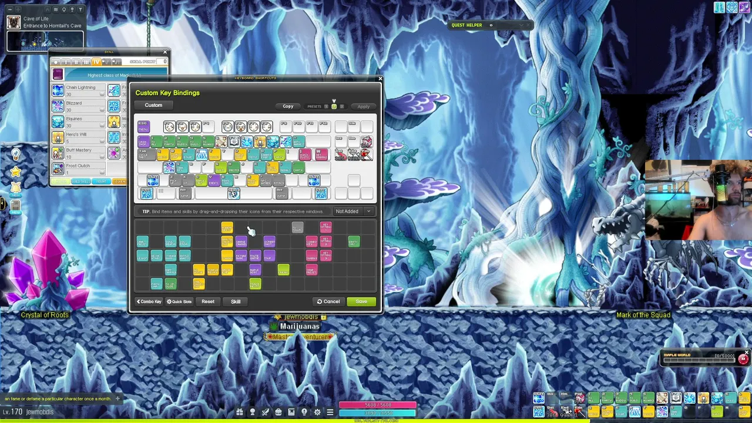Screen dimensions: 752x423
Task: Click the Crystal of Roots label
Action: pyautogui.click(x=45, y=315)
